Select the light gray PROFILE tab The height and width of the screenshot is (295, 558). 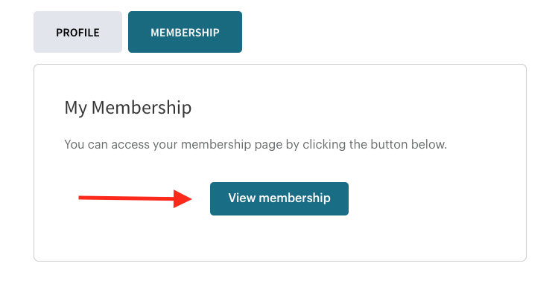point(77,32)
